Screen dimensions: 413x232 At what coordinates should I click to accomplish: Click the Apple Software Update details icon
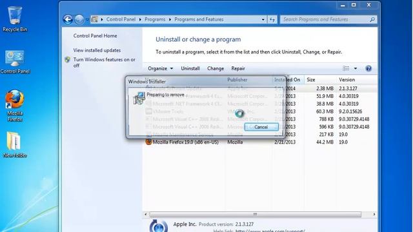[x=158, y=226]
